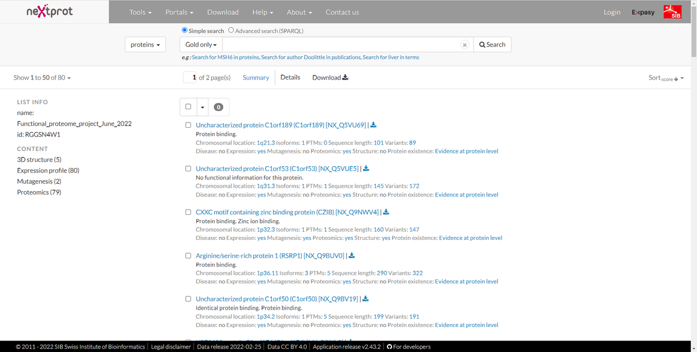Tick the select-all checkbox above results

(x=188, y=107)
